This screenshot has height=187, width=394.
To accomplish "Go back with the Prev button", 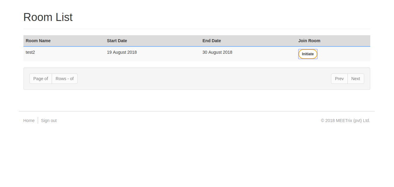I will point(339,79).
